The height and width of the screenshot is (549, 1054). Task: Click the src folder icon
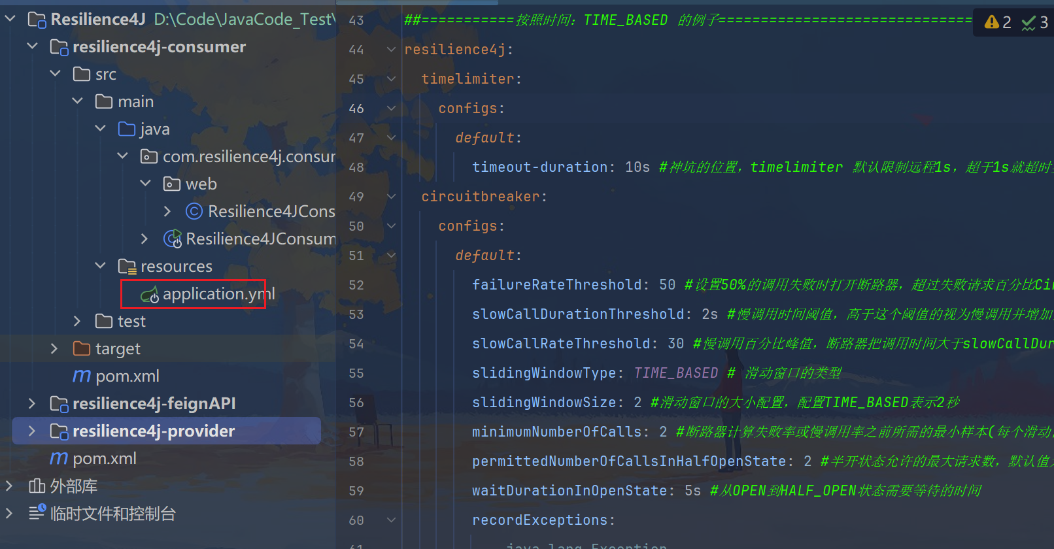click(82, 74)
